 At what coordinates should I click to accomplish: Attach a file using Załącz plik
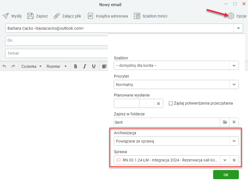(x=67, y=16)
